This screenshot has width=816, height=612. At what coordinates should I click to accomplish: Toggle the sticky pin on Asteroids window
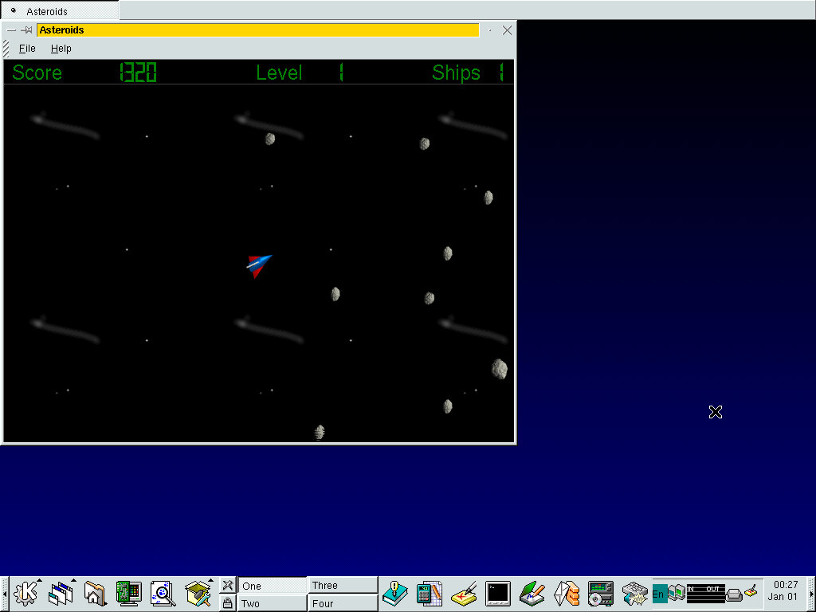point(26,30)
